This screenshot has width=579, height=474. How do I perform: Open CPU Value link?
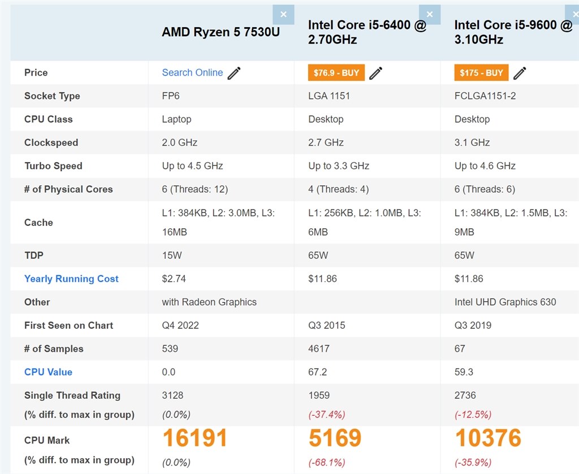(x=49, y=372)
